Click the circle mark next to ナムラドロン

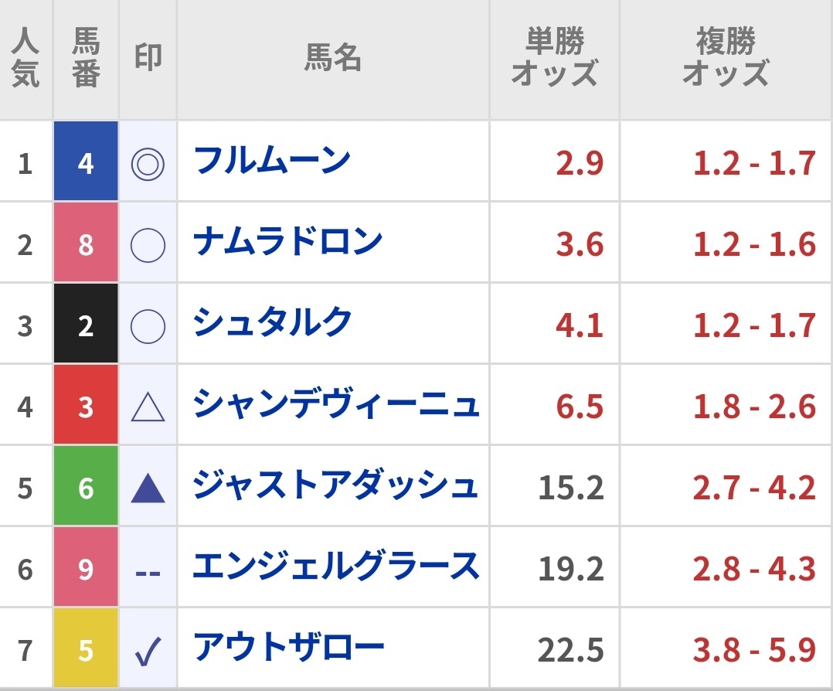point(148,245)
